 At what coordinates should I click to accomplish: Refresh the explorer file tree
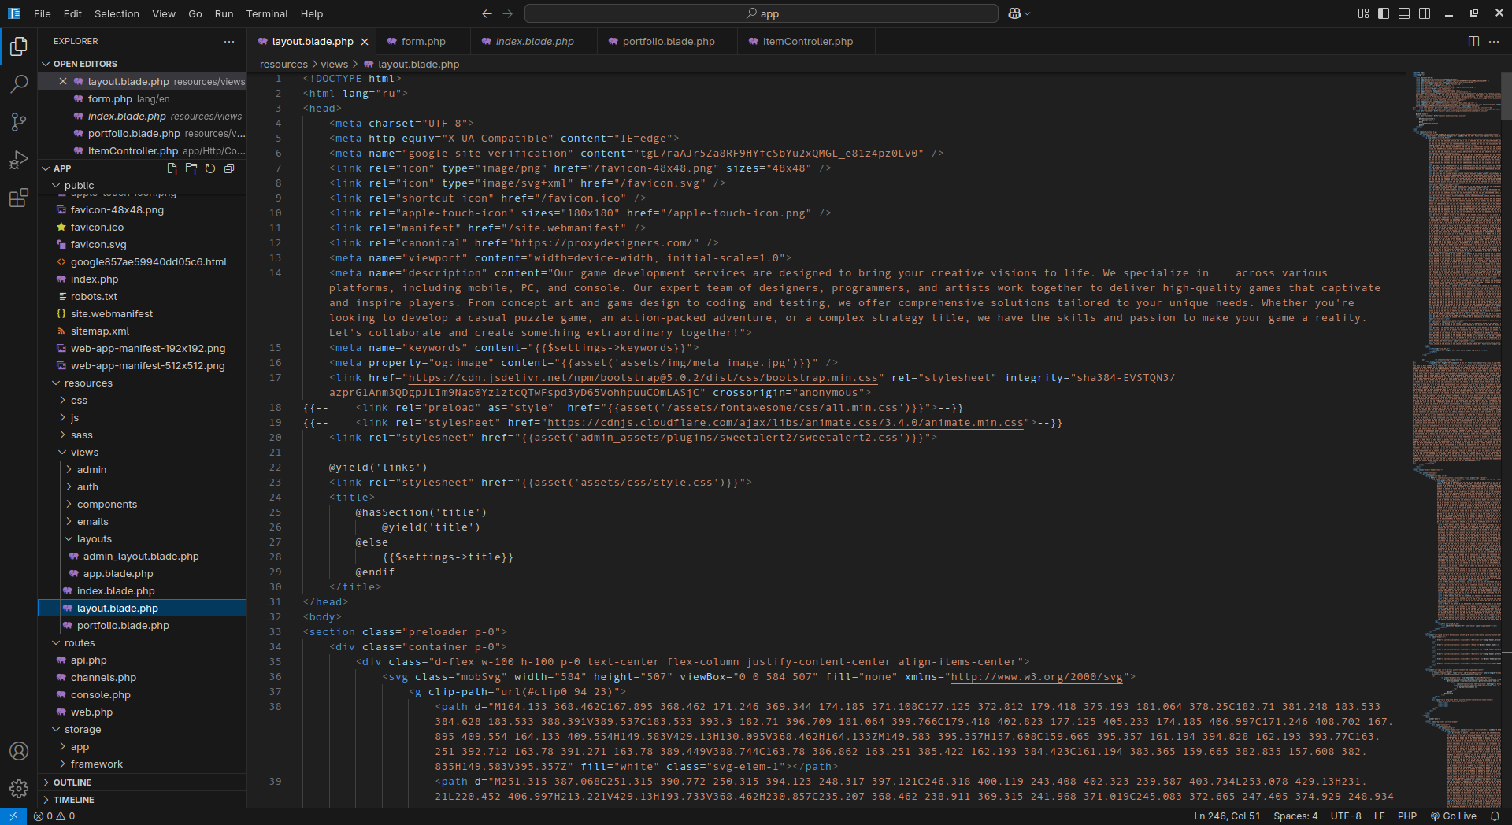pyautogui.click(x=210, y=168)
